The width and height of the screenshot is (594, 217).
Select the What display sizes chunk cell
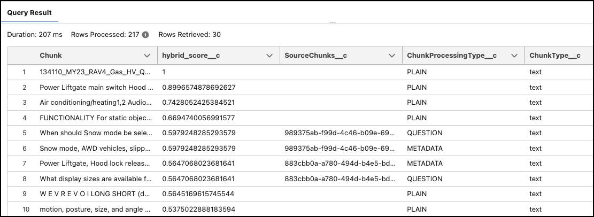(97, 179)
